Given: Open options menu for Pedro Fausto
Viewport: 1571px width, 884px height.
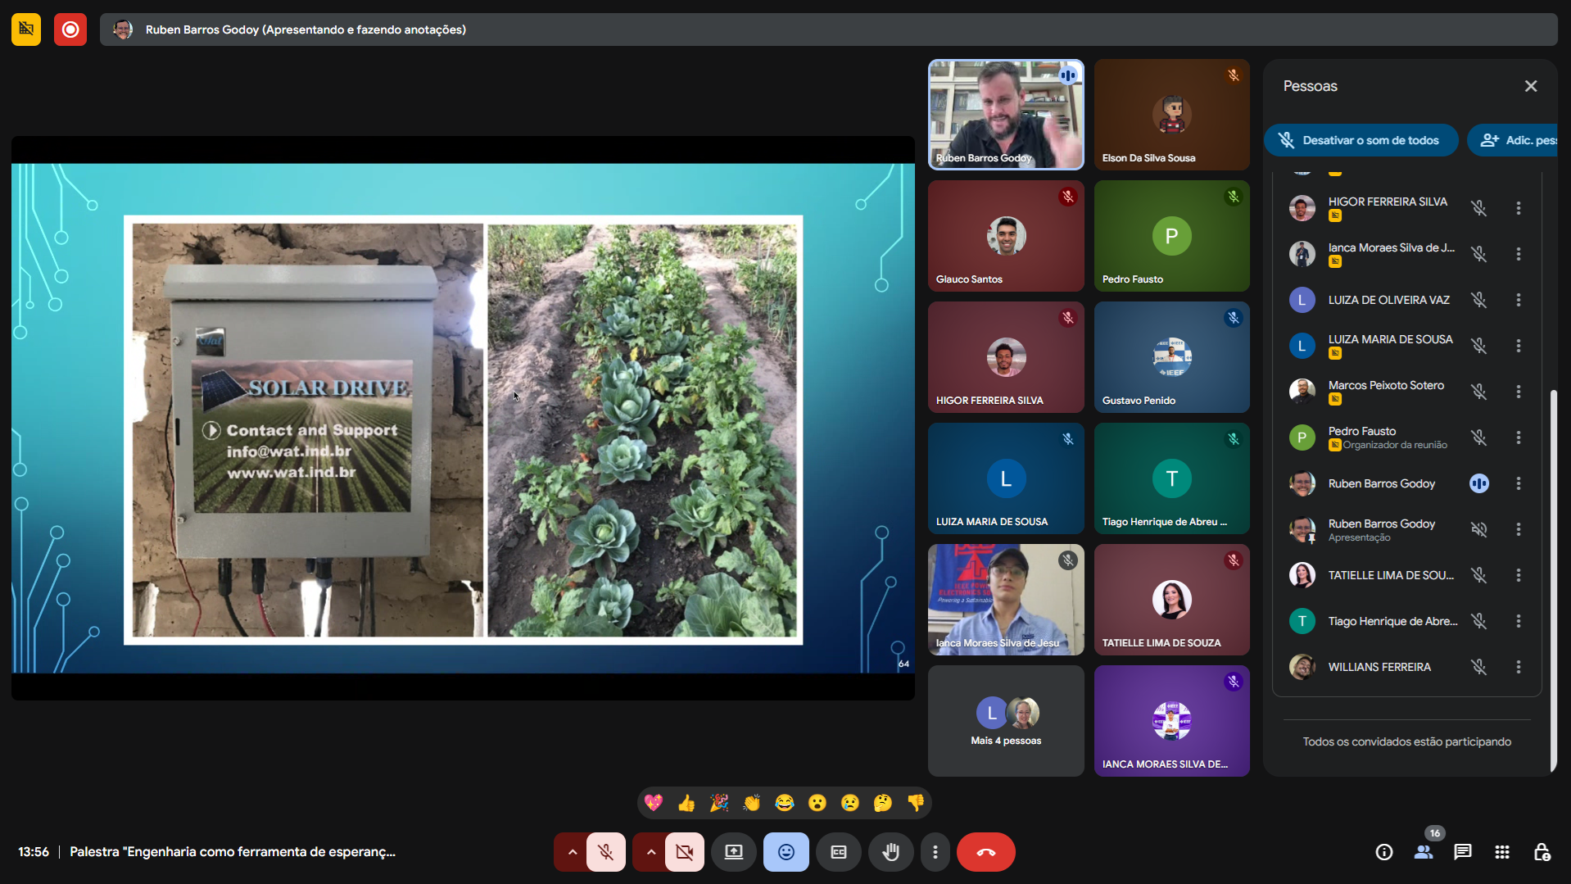Looking at the screenshot, I should [1518, 437].
